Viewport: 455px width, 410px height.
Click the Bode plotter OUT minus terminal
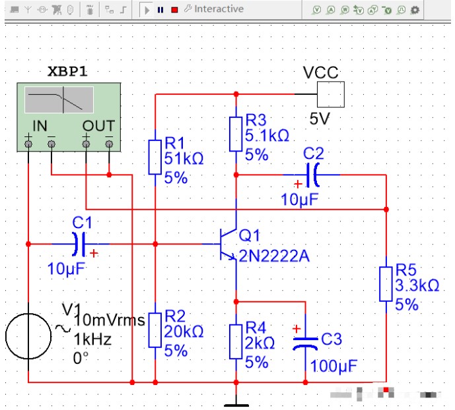click(109, 144)
